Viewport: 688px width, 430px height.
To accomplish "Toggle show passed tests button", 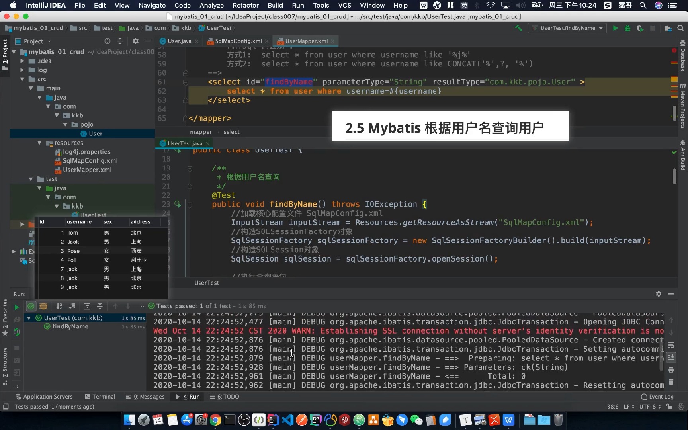I will 31,306.
